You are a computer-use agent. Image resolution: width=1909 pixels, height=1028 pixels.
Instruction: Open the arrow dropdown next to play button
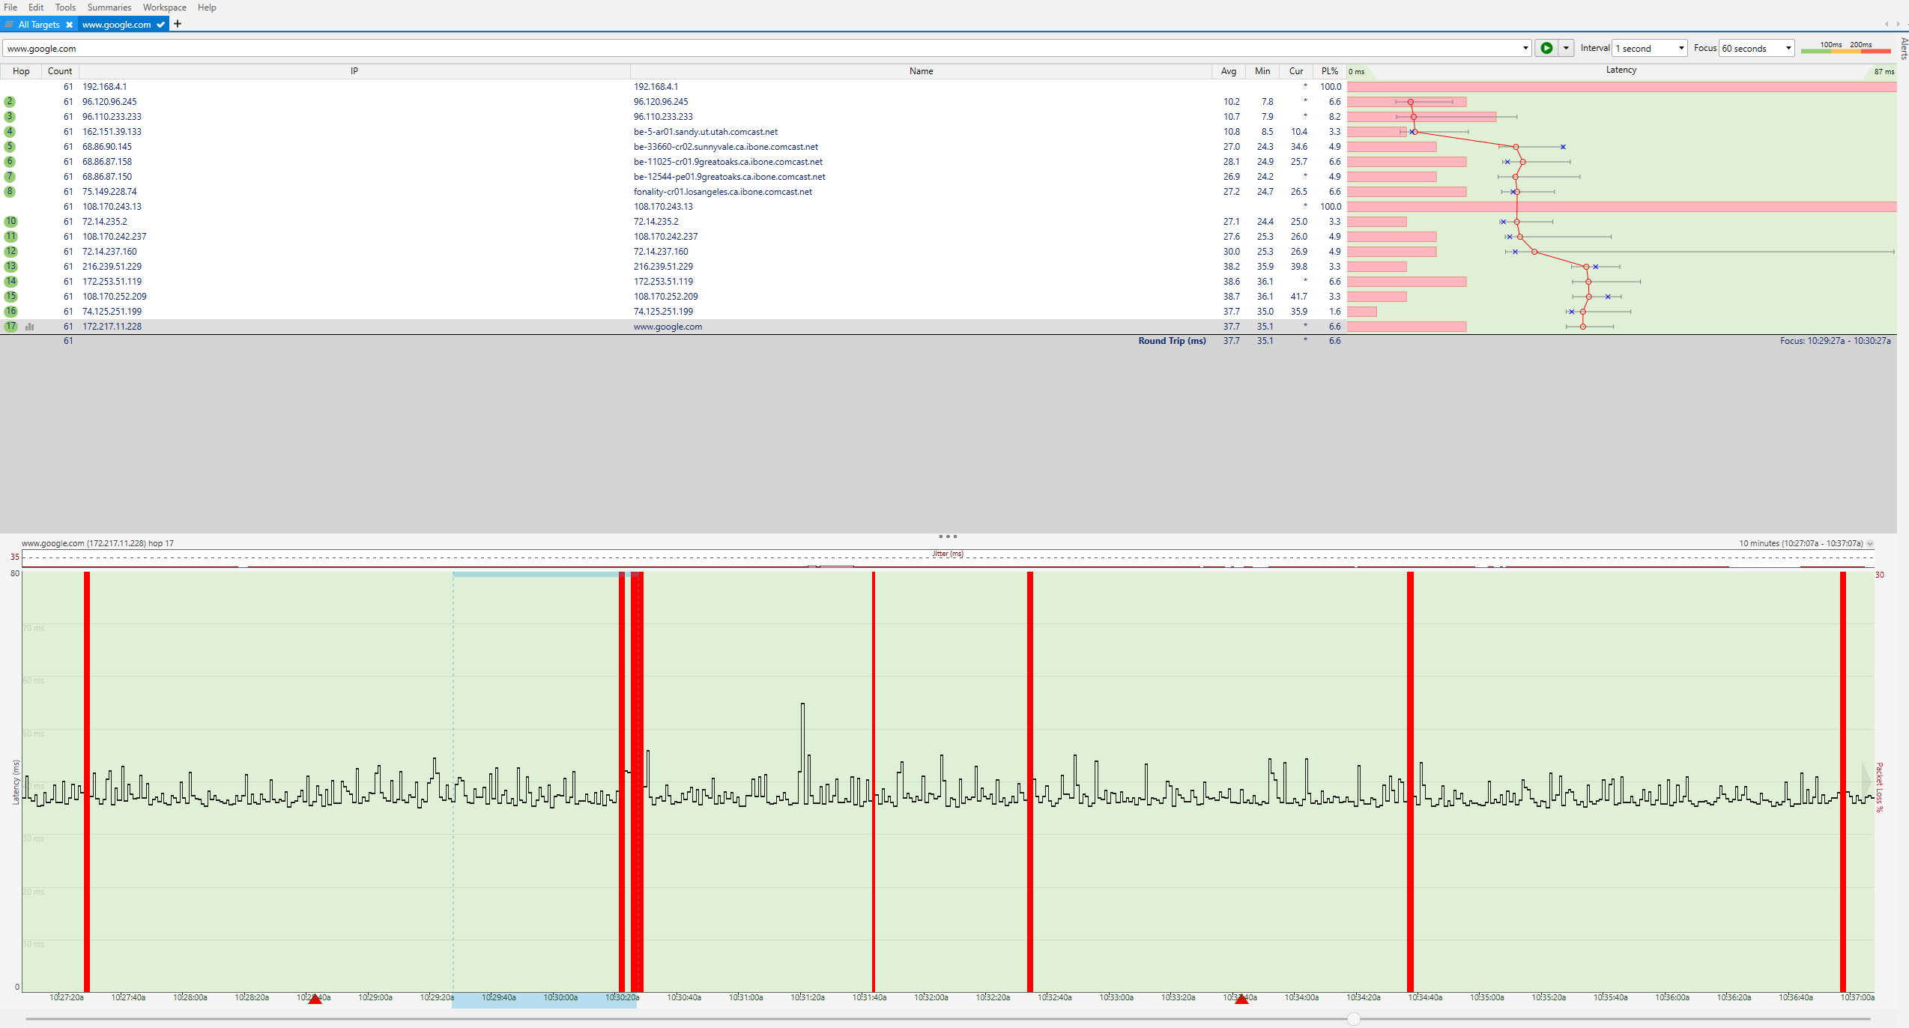(x=1566, y=48)
